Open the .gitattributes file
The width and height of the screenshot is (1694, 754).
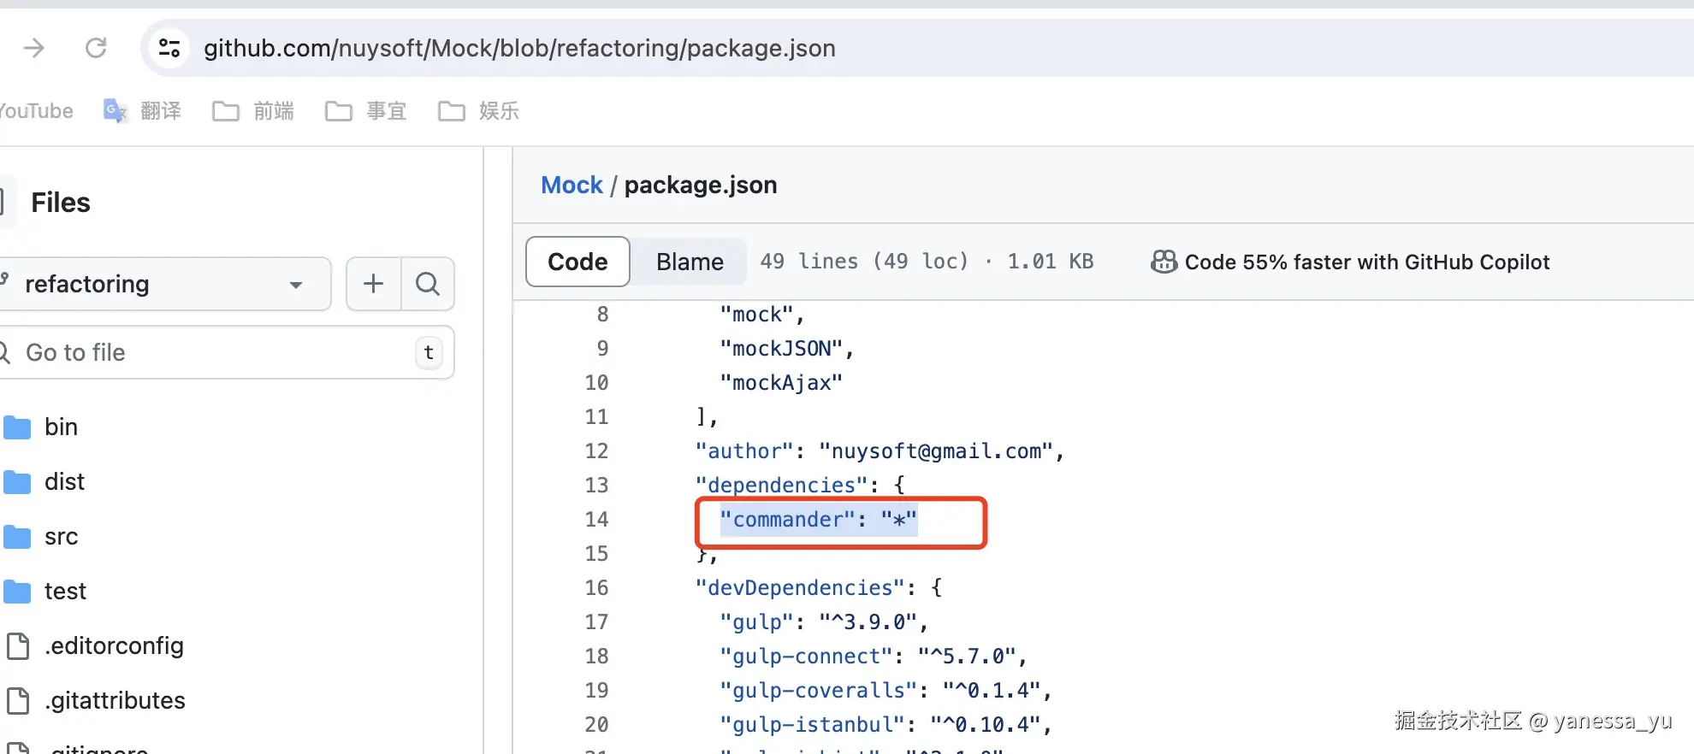click(115, 701)
